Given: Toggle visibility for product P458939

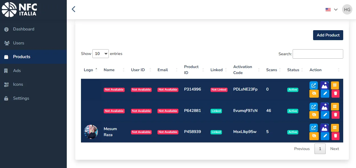Looking at the screenshot, I should click(314, 136).
